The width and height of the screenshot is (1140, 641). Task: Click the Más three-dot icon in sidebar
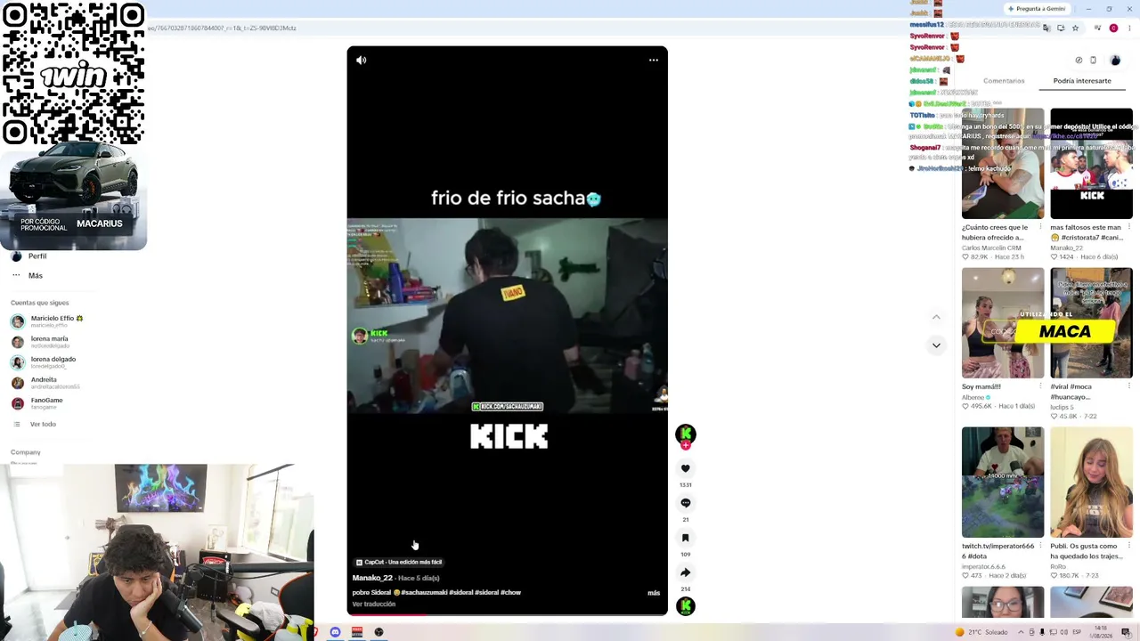17,276
